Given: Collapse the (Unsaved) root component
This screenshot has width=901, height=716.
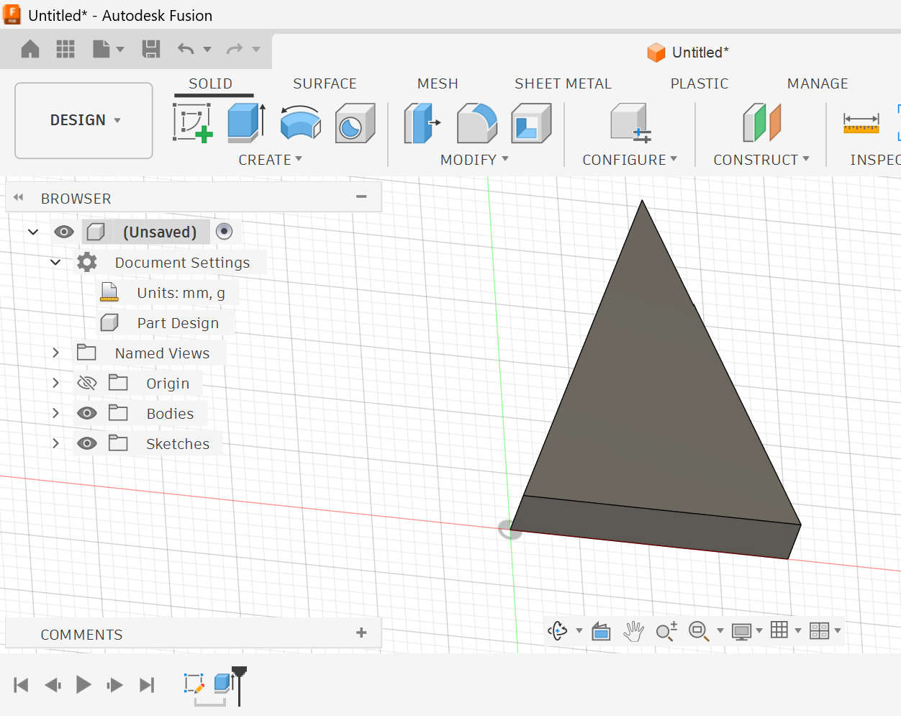Looking at the screenshot, I should click(x=33, y=232).
